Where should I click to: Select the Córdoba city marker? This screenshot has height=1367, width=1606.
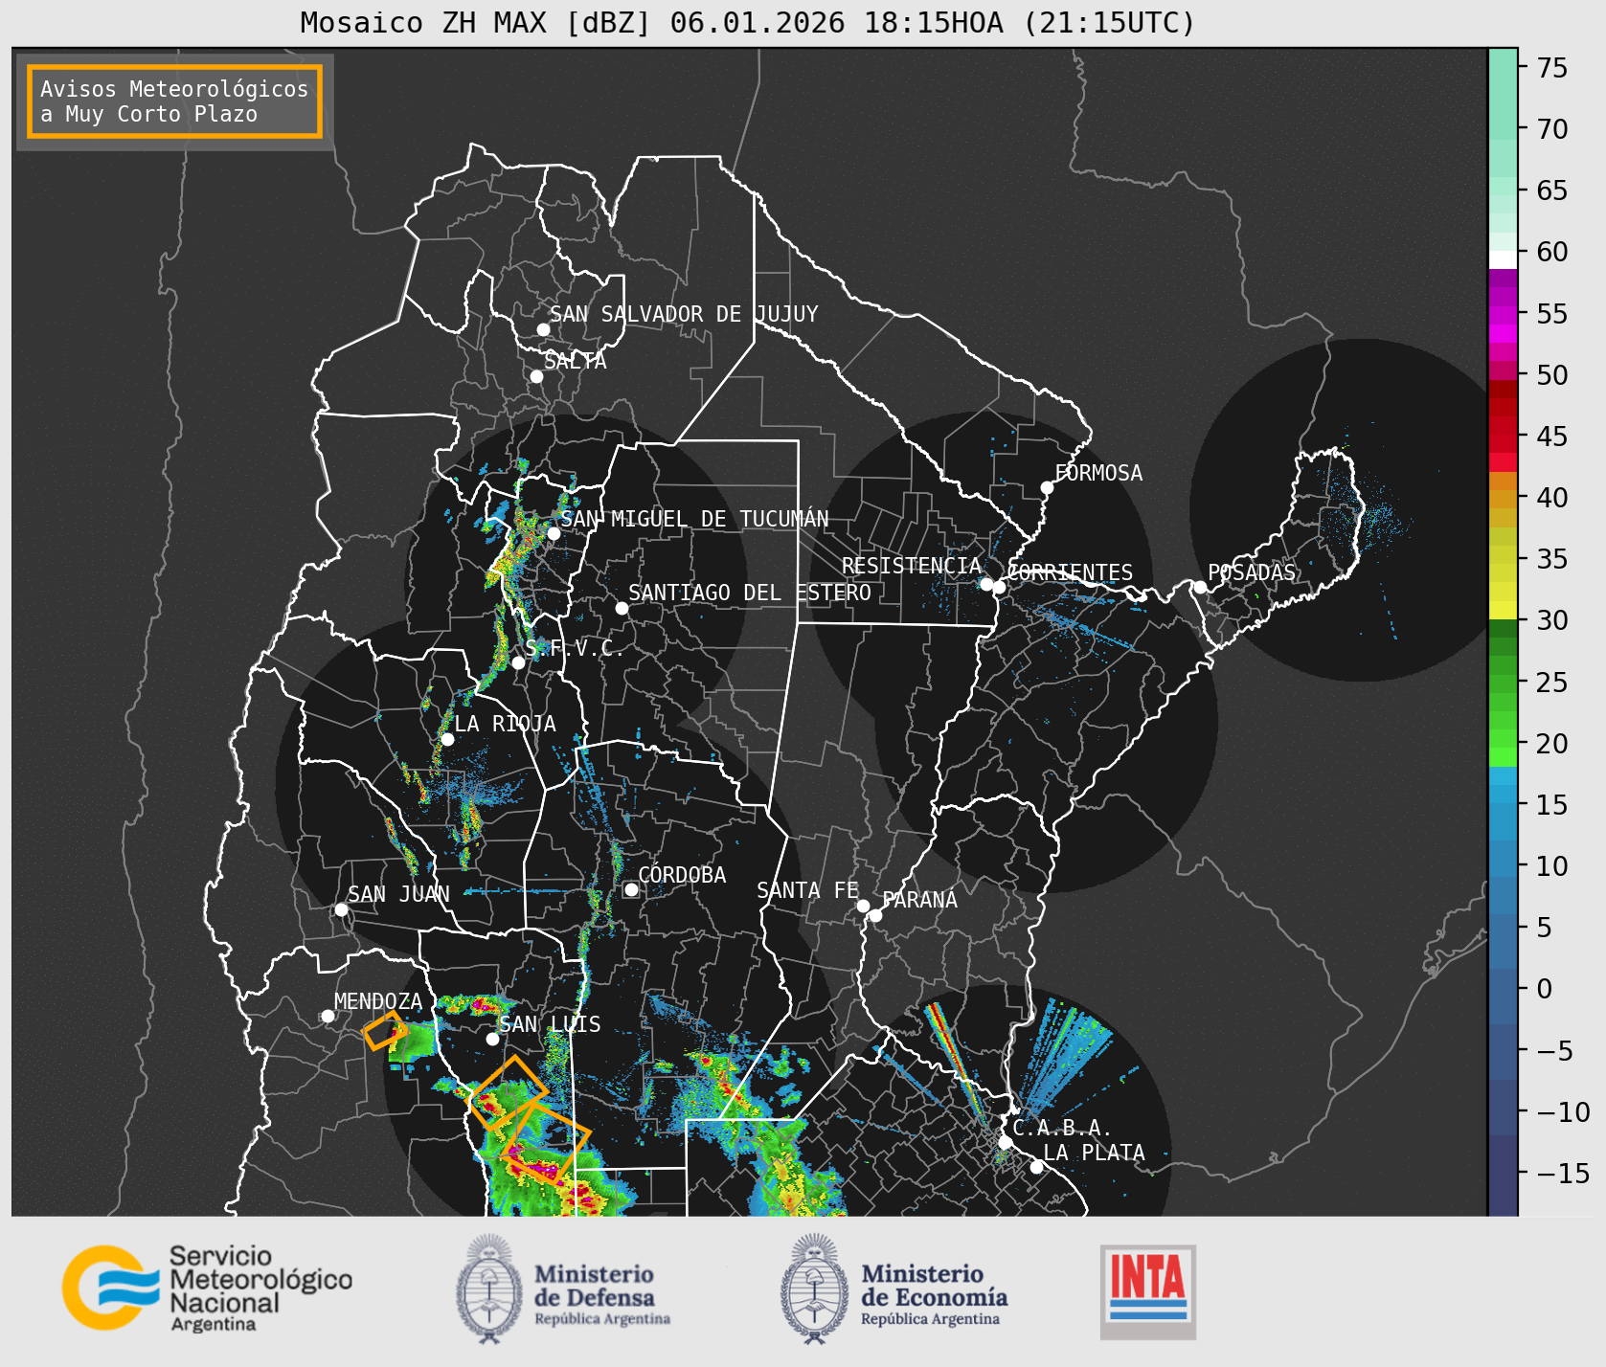(x=631, y=889)
